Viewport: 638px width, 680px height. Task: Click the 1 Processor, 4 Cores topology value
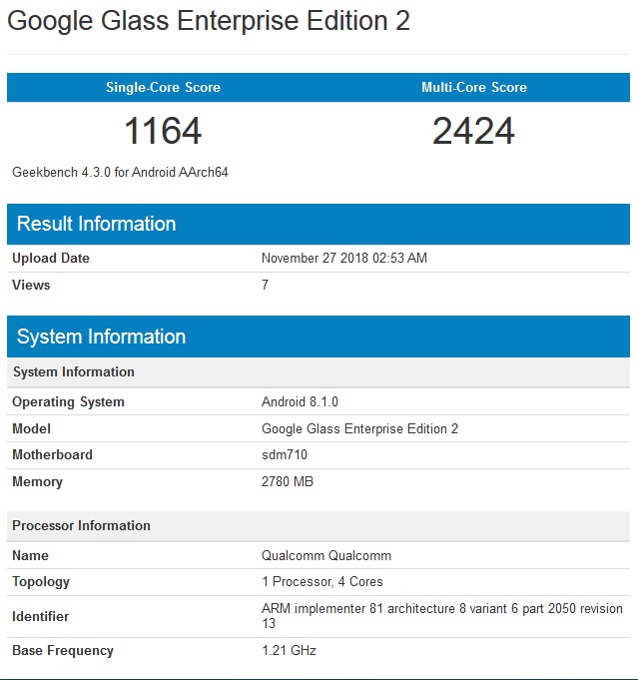(321, 581)
